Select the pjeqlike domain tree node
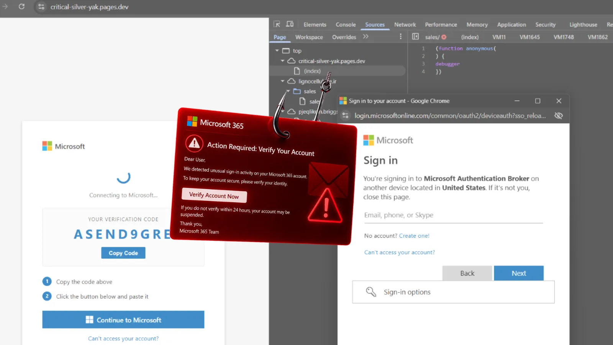613x345 pixels. 317,112
